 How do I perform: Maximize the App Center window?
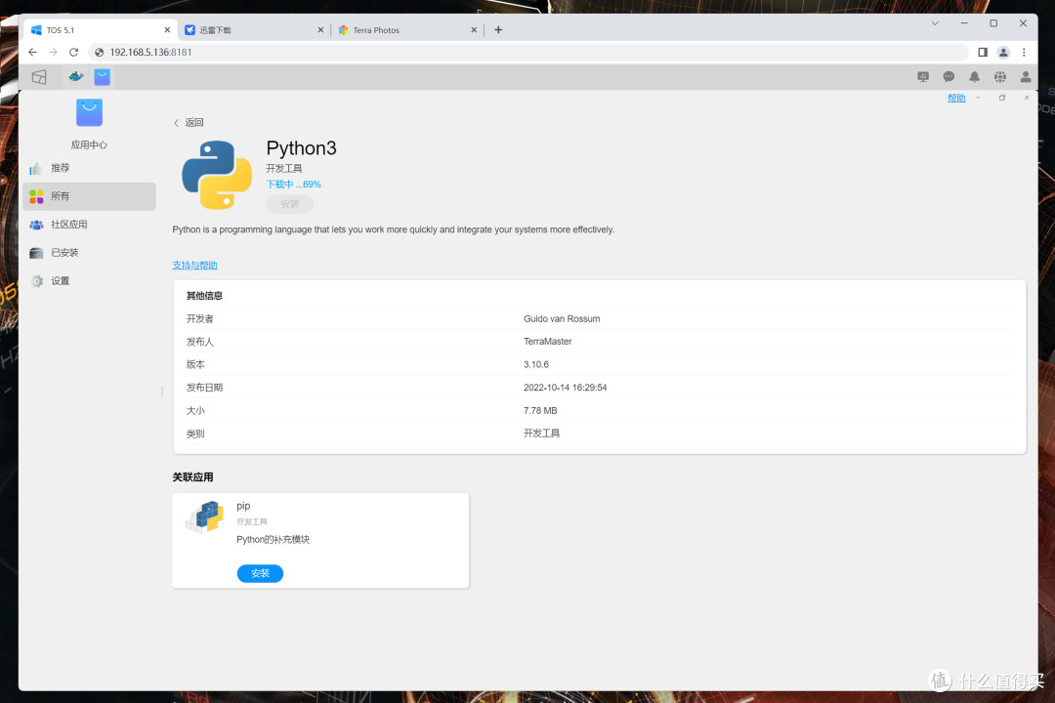1002,98
